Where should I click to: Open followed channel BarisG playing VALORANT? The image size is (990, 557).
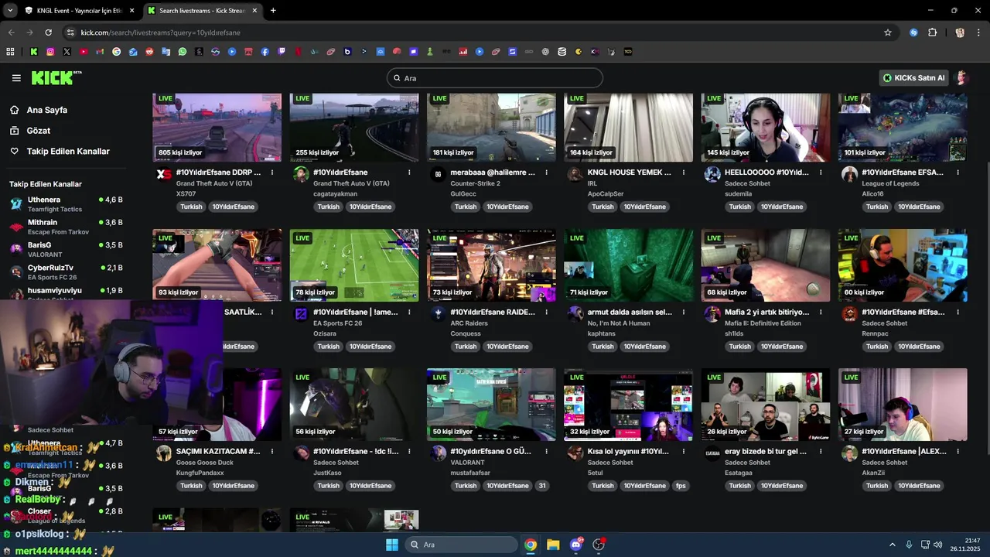tap(65, 249)
